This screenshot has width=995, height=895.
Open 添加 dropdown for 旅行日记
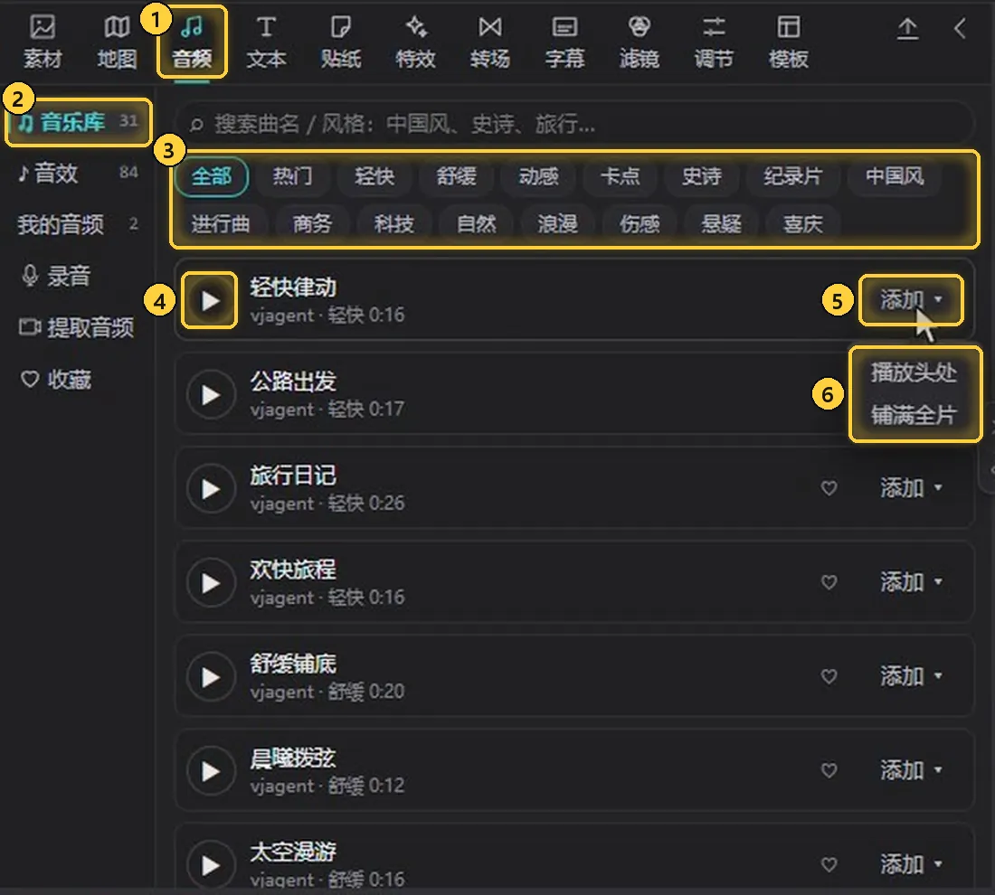click(x=911, y=488)
